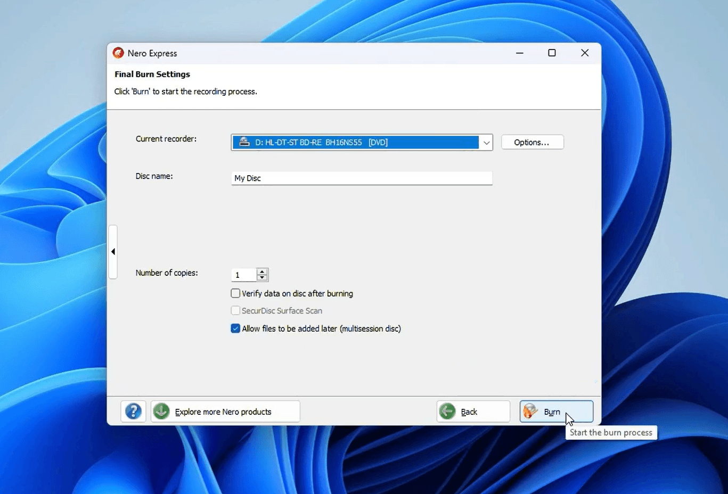Open Explore more Nero products
The width and height of the screenshot is (728, 494).
tap(225, 411)
